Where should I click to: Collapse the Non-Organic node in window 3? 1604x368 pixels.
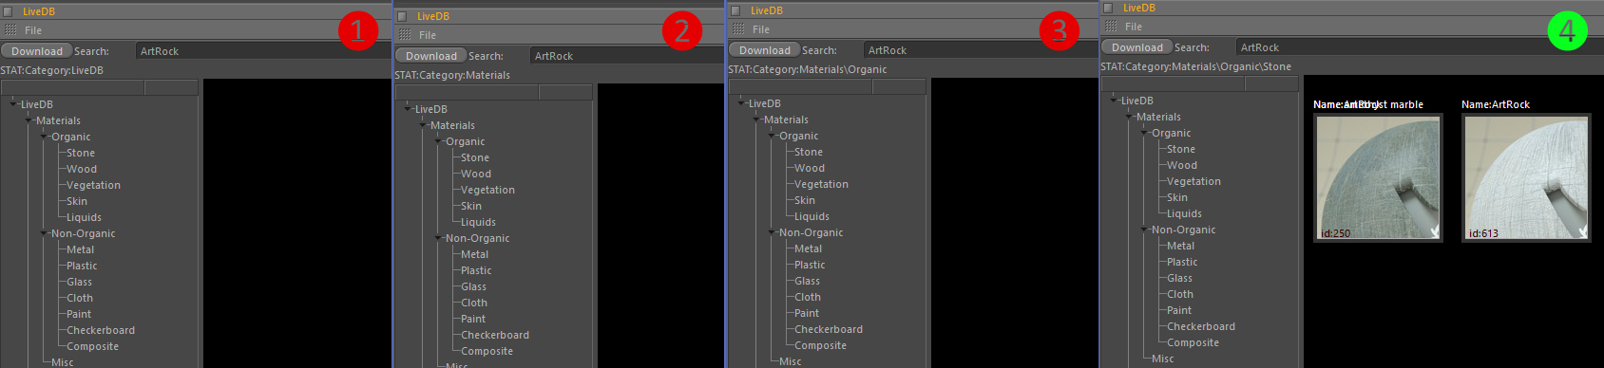click(772, 232)
